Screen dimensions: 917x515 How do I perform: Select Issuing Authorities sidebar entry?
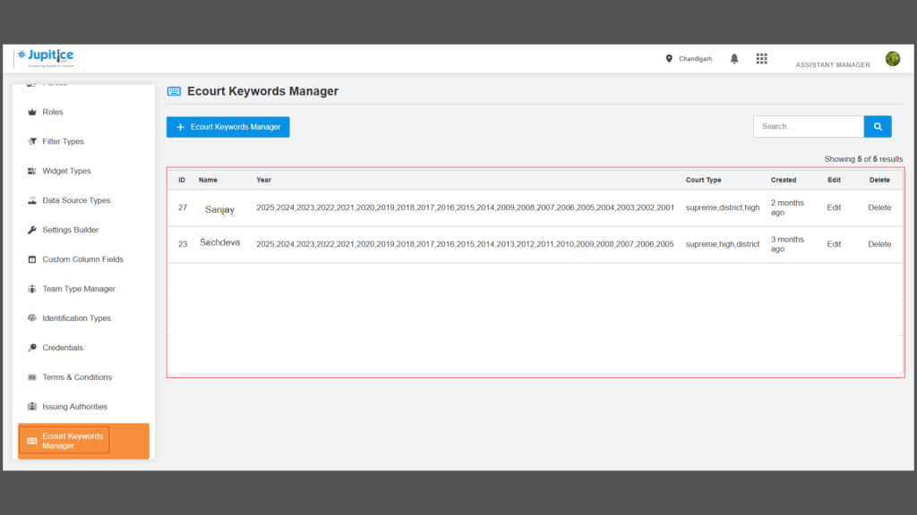(x=74, y=407)
